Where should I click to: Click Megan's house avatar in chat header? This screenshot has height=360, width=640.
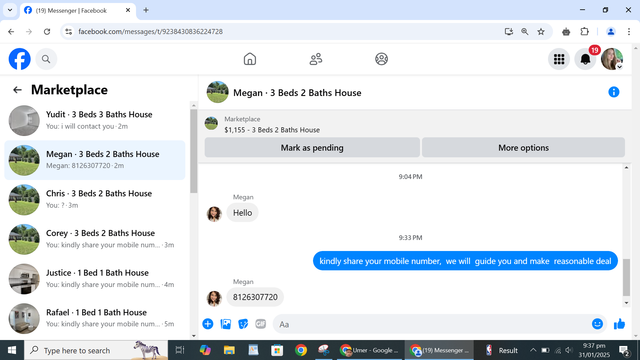tap(217, 92)
